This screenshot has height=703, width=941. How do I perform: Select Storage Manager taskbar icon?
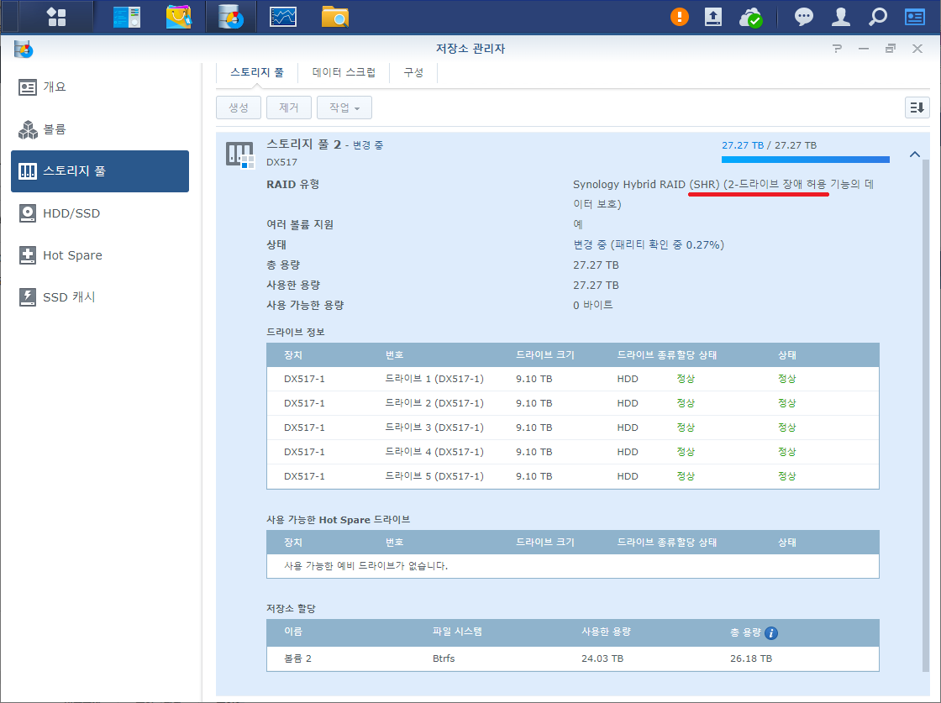(x=231, y=17)
